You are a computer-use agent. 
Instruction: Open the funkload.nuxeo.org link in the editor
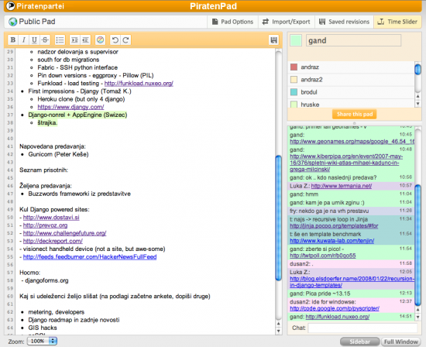click(139, 84)
